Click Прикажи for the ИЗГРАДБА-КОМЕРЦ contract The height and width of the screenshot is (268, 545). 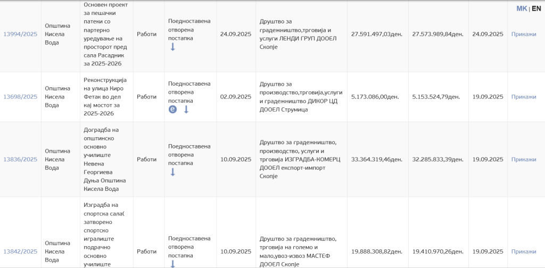[x=523, y=160]
